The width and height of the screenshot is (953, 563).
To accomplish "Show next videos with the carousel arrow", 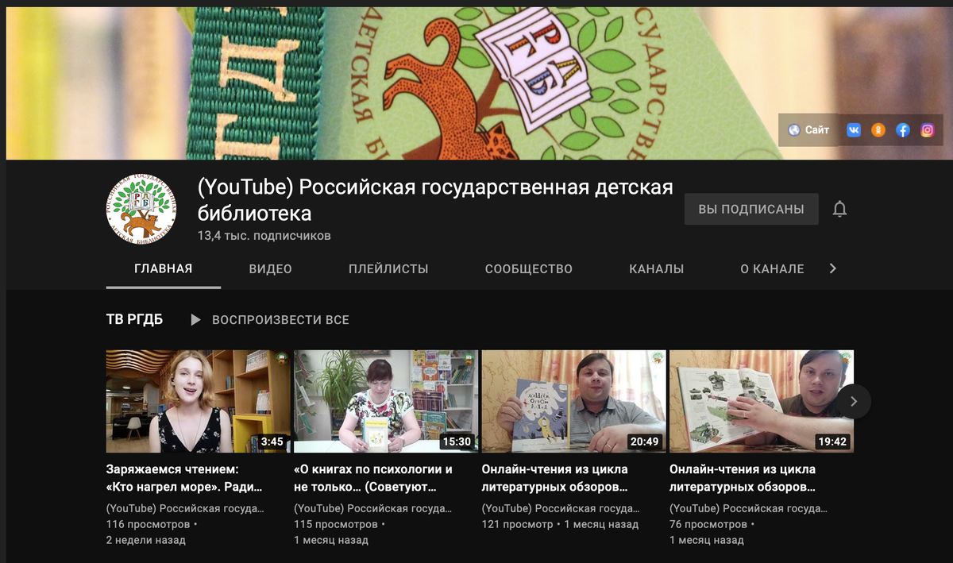I will [854, 401].
